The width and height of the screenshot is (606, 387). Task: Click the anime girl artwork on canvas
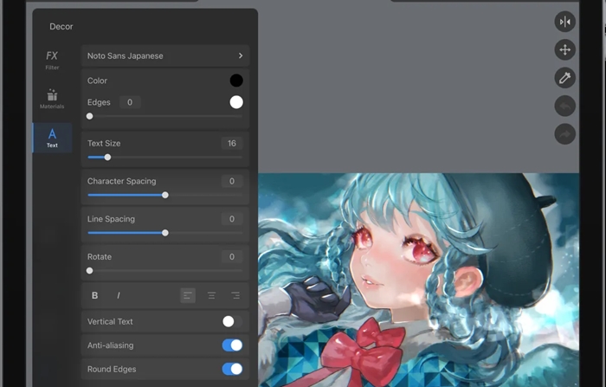coord(418,280)
